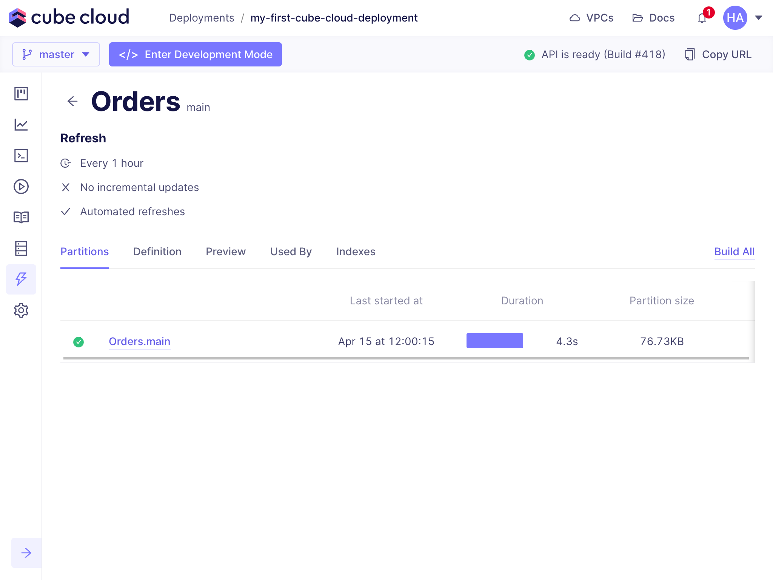Open the line chart metrics sidebar icon
The width and height of the screenshot is (773, 580).
click(x=21, y=125)
